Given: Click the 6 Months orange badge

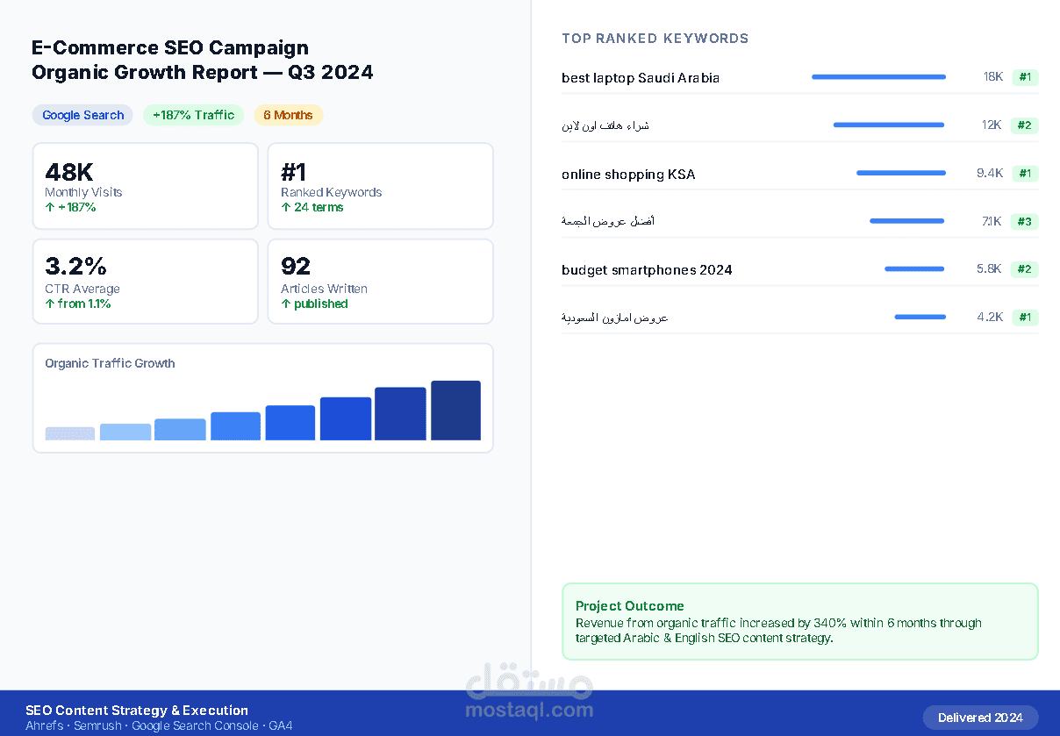Looking at the screenshot, I should (288, 115).
